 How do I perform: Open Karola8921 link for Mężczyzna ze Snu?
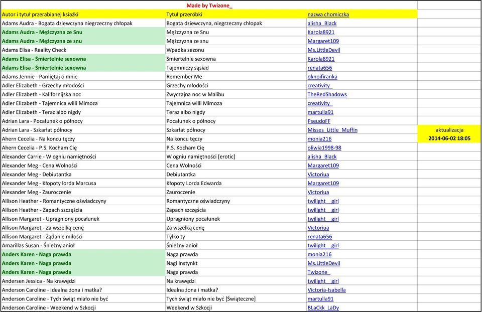pos(321,32)
